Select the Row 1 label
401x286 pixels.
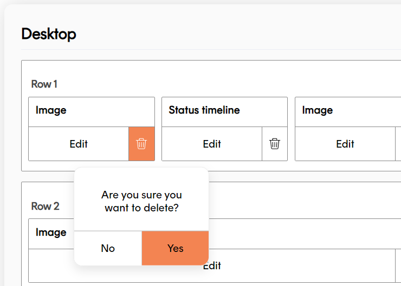pyautogui.click(x=44, y=84)
